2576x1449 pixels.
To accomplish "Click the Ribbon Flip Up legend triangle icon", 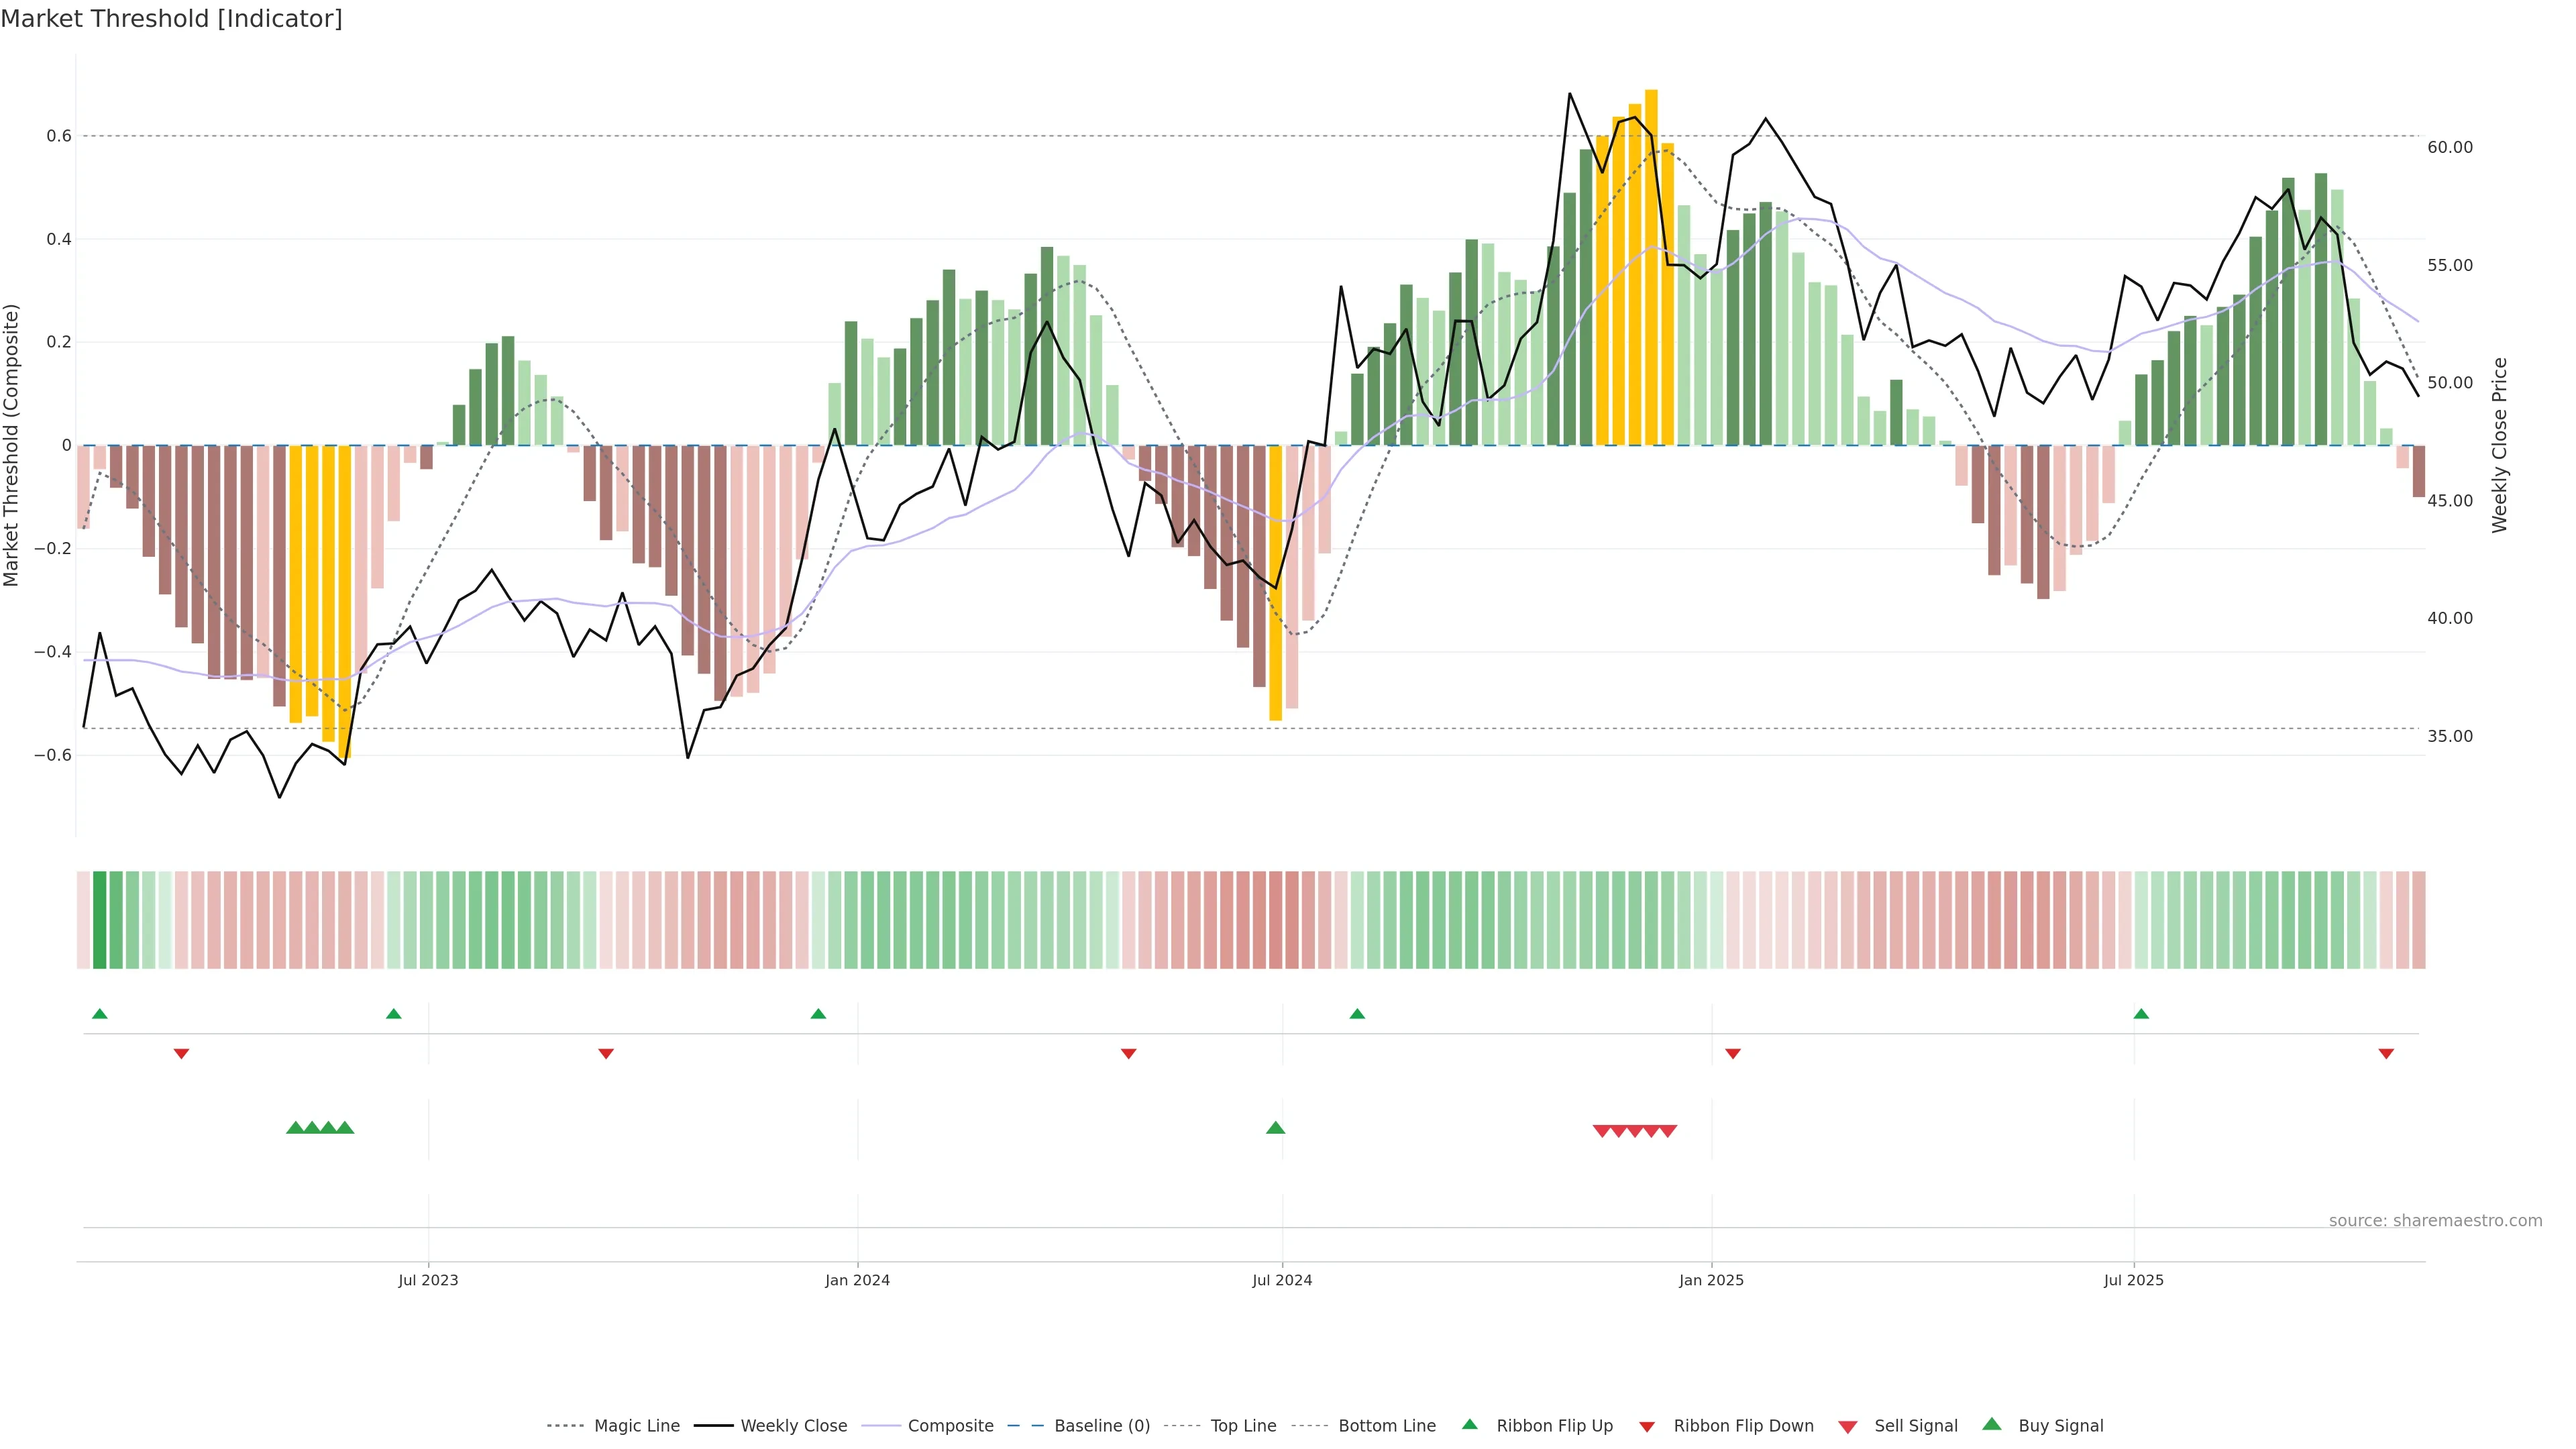I will 1469,1424.
